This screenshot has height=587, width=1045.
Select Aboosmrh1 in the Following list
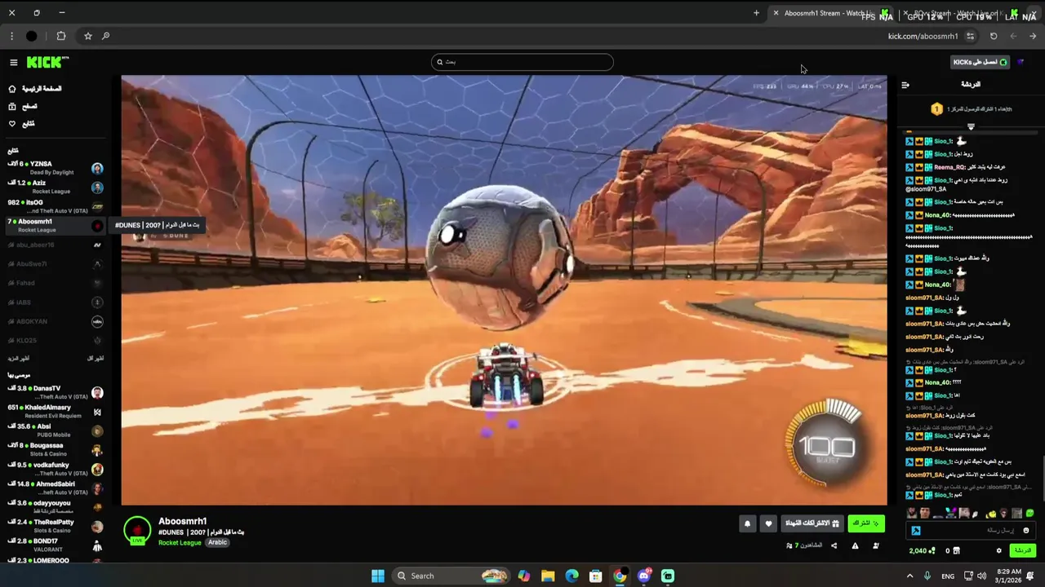(x=54, y=226)
